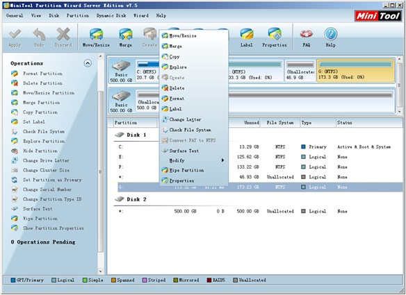Choose Change Partition Type ID operation
The width and height of the screenshot is (406, 295).
coord(46,199)
